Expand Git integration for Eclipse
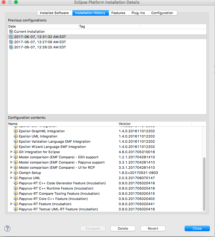The height and width of the screenshot is (237, 215). coord(11,152)
